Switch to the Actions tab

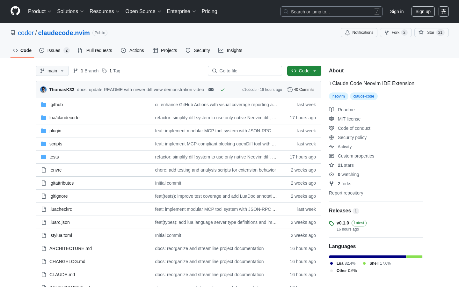click(x=133, y=50)
